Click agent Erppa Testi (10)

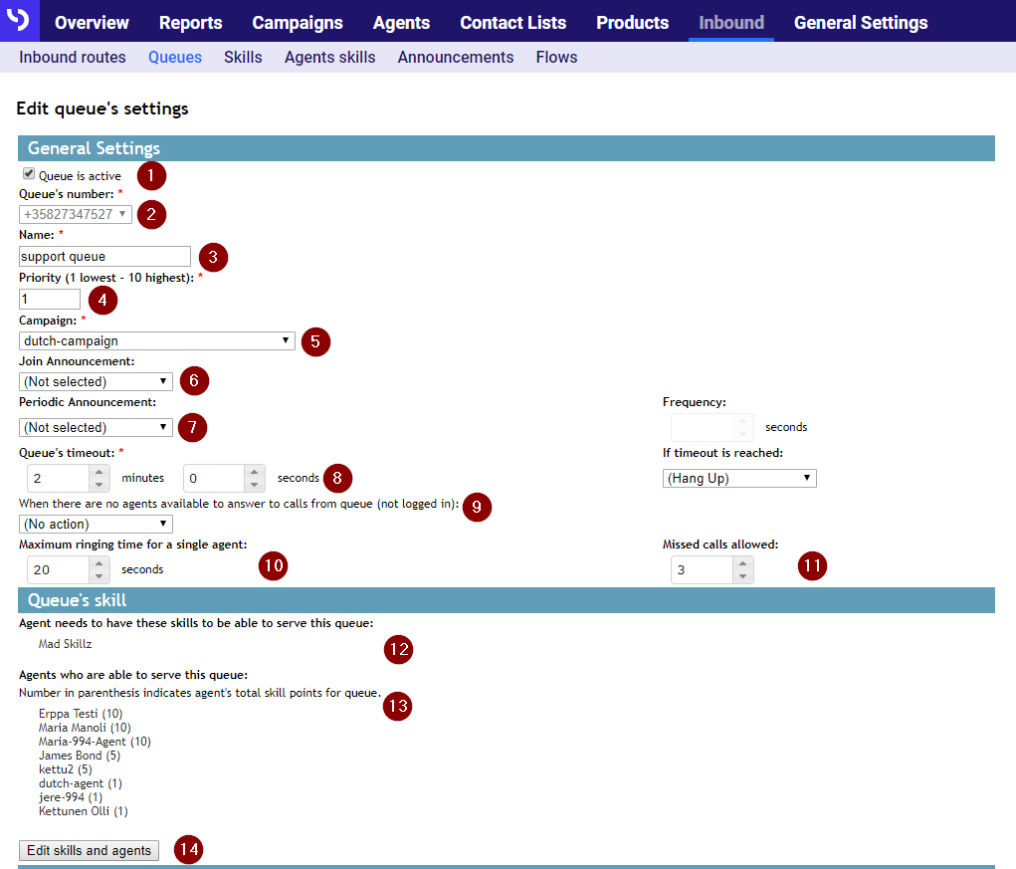81,714
